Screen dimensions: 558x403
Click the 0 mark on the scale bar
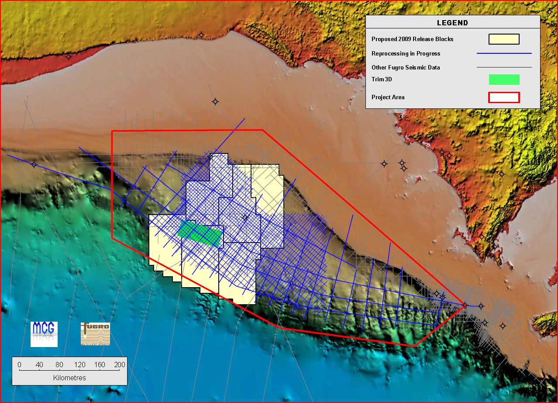(x=19, y=365)
